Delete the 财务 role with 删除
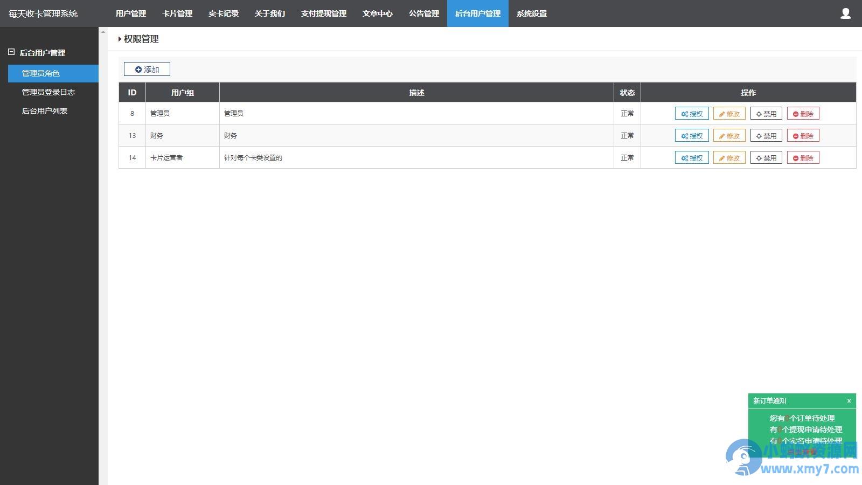The image size is (862, 485). pyautogui.click(x=803, y=136)
